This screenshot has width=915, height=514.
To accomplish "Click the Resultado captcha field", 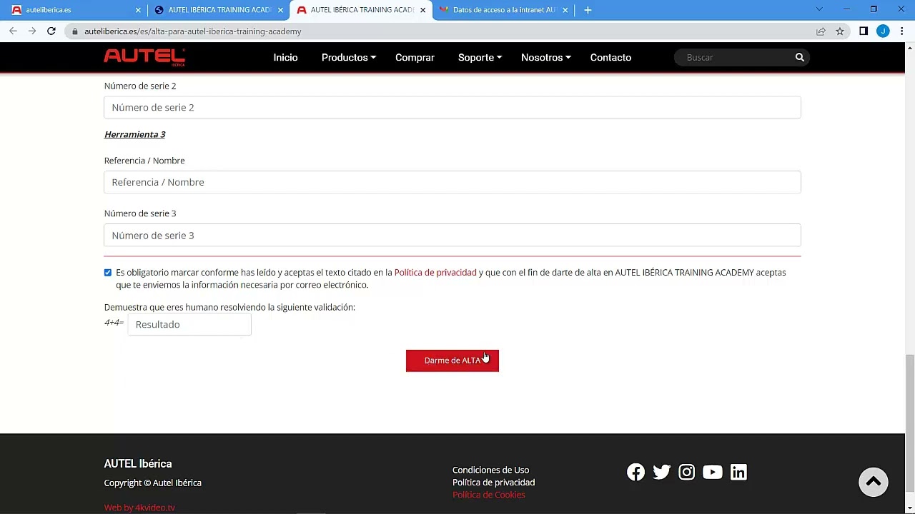I will pyautogui.click(x=189, y=324).
